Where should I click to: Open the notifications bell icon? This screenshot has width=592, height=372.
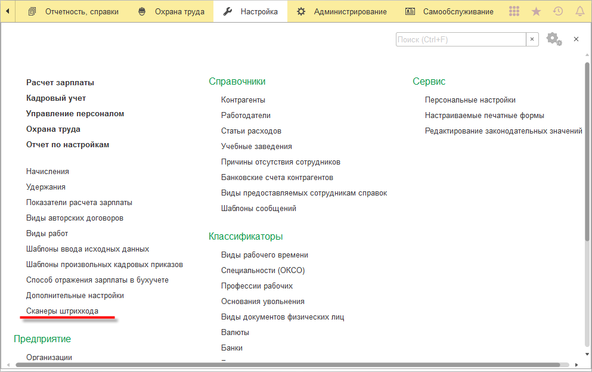pyautogui.click(x=580, y=11)
